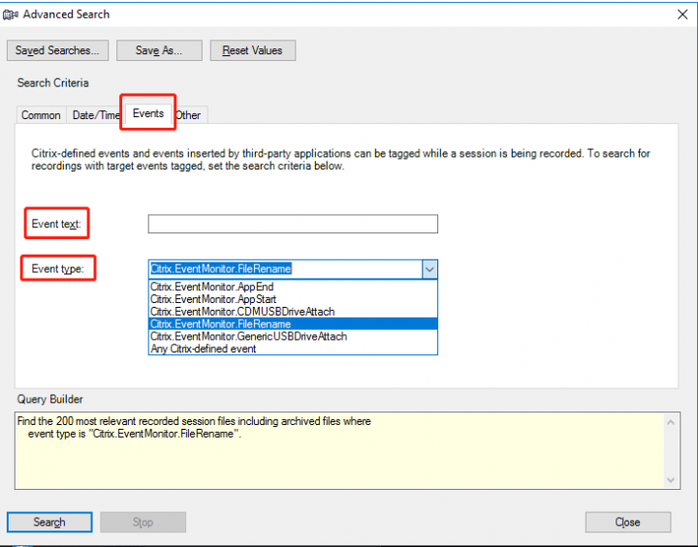
Task: Select Any Citrix-defined event option
Action: [x=293, y=349]
